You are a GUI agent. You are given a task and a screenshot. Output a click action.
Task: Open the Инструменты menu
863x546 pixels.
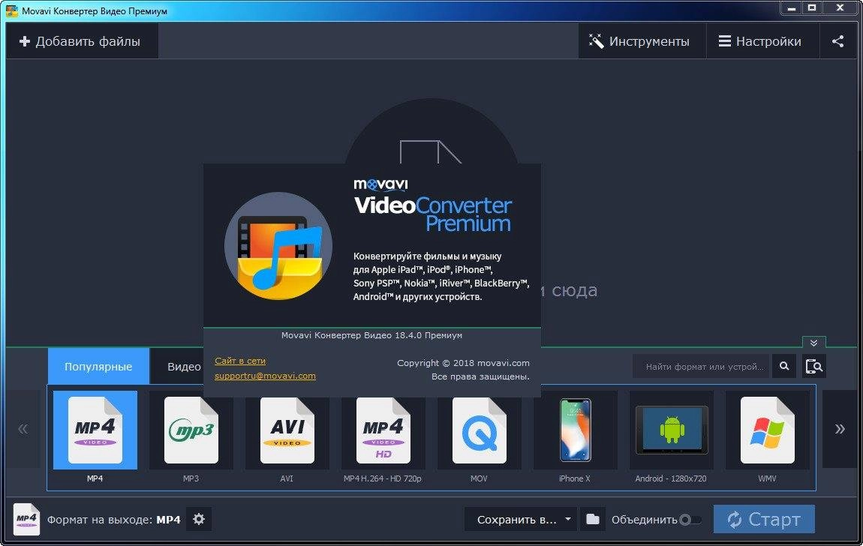(x=642, y=41)
